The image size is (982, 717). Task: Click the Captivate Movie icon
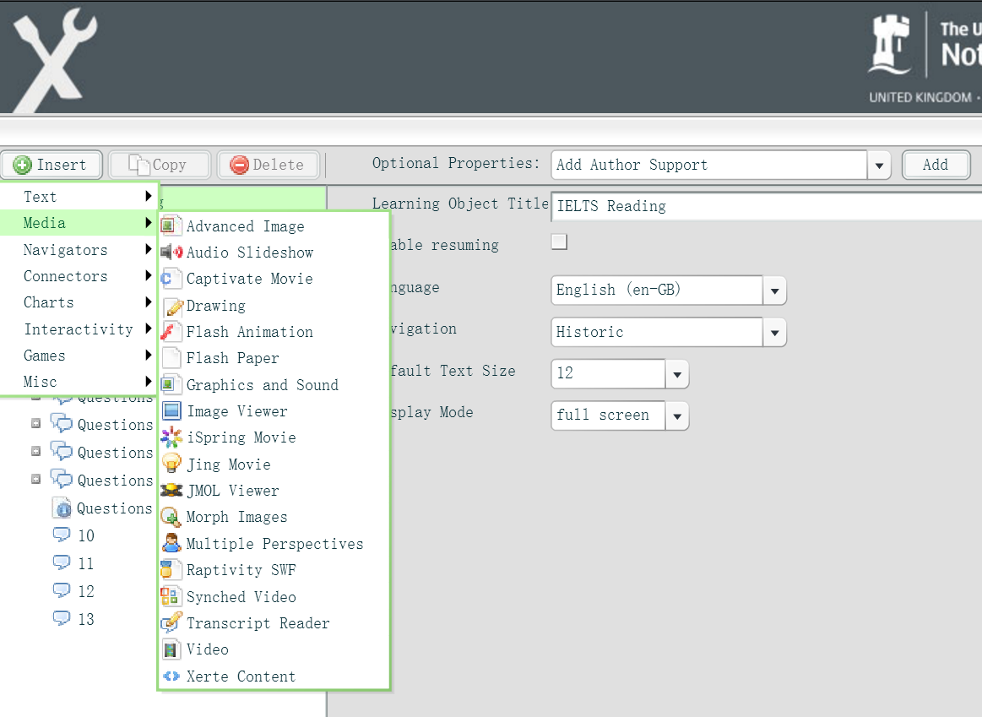pos(171,279)
